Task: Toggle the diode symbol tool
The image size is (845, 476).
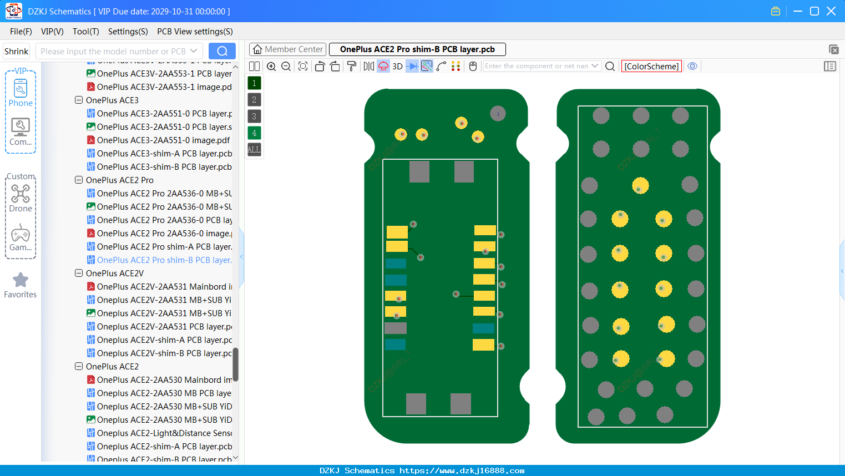Action: pos(412,67)
